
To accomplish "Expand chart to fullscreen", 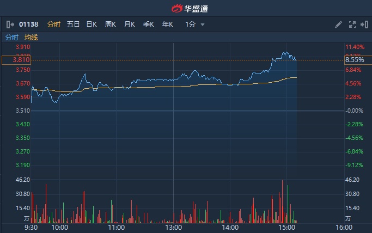I will point(351,24).
